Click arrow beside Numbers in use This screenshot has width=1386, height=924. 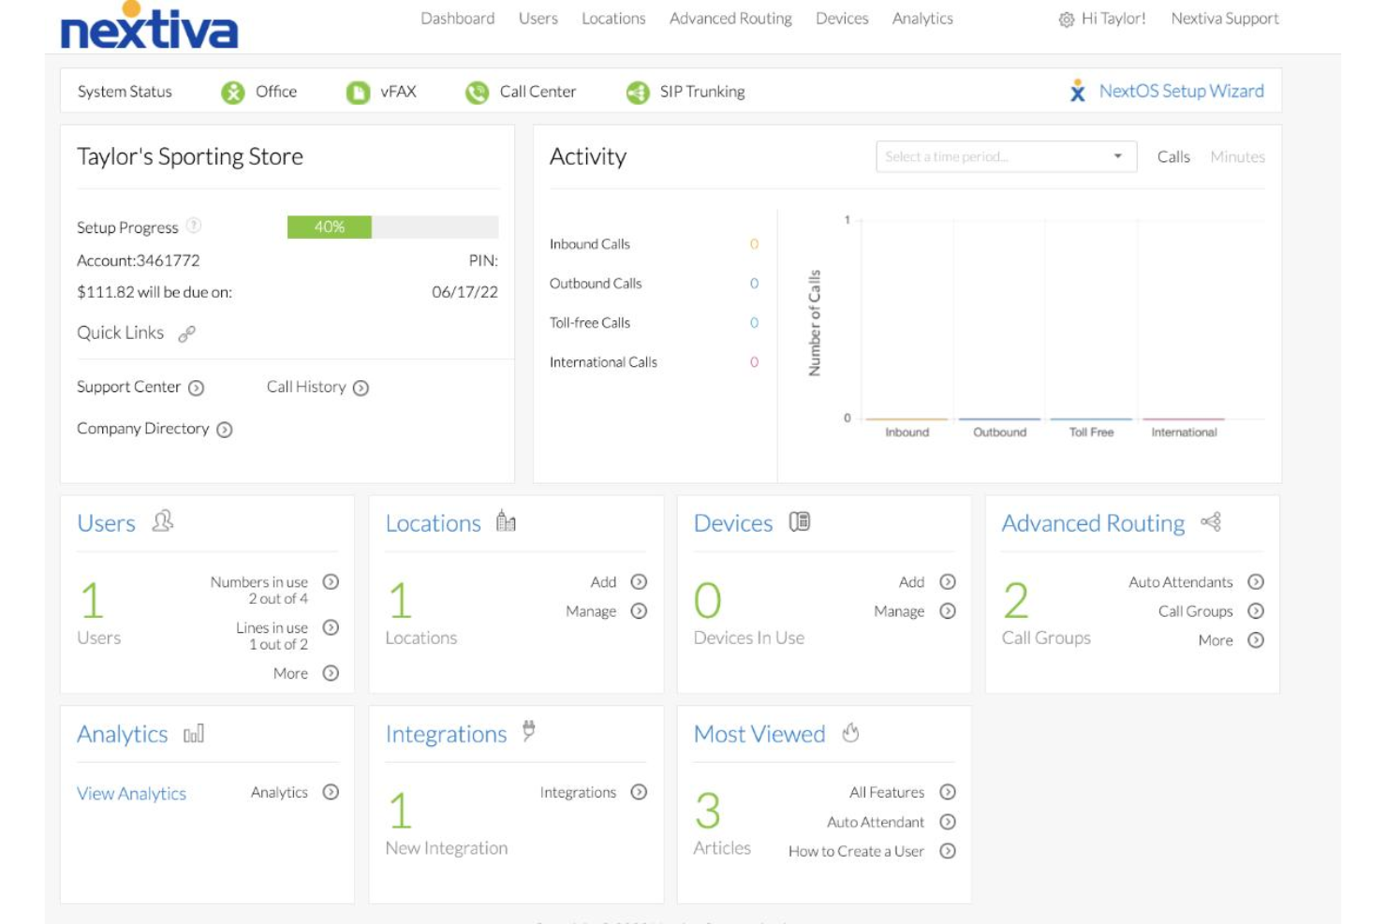pyautogui.click(x=331, y=581)
